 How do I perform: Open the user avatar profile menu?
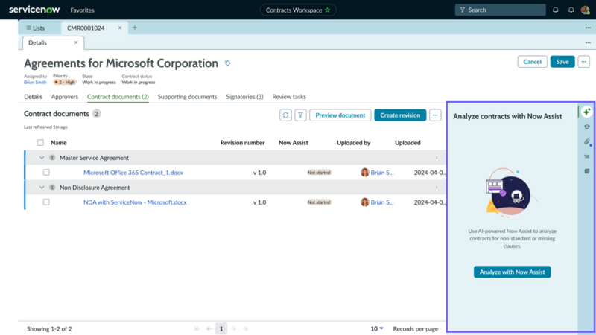586,10
